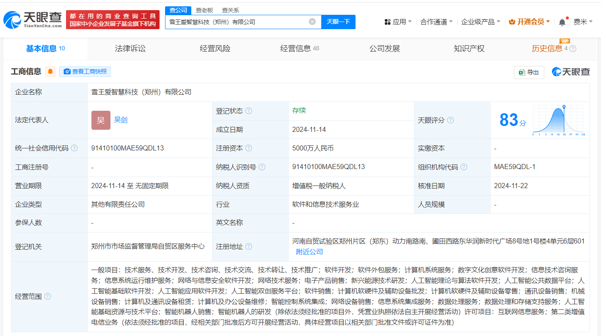Clear search box with the X icon
601x336 pixels.
(x=312, y=22)
